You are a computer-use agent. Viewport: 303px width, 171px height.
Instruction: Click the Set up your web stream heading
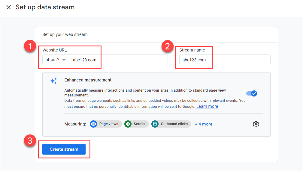pyautogui.click(x=65, y=34)
